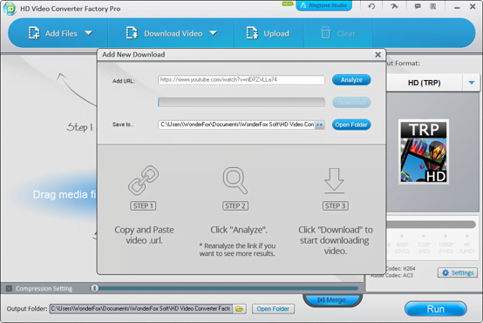Click the Step 2 magnifier icon
Screen dimensions: 483x323
click(235, 180)
